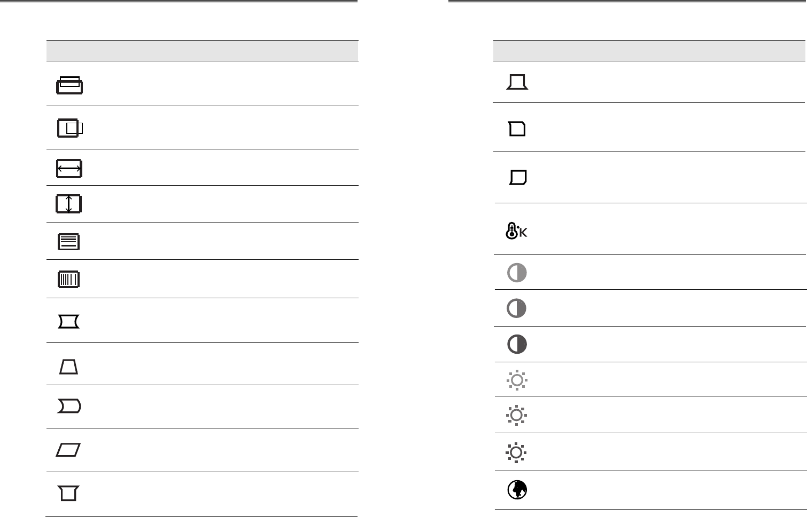Select the darkest sun brightness icon

tap(516, 452)
